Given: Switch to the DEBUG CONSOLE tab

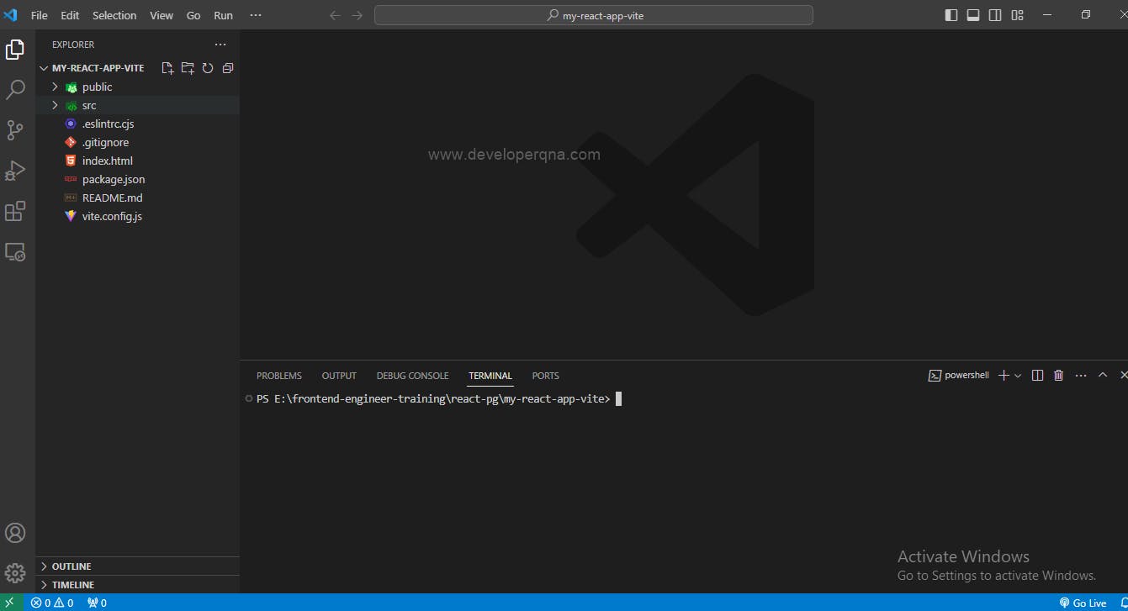Looking at the screenshot, I should [412, 376].
